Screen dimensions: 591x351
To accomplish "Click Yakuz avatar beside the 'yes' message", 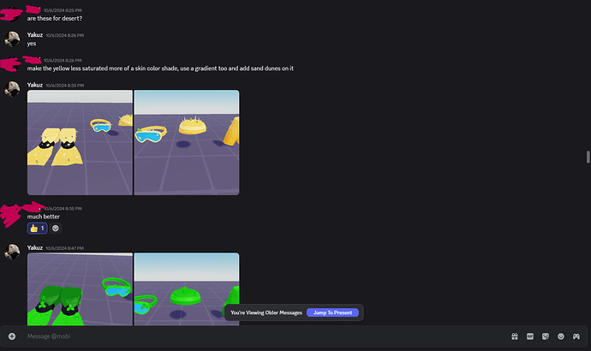I will coord(12,39).
